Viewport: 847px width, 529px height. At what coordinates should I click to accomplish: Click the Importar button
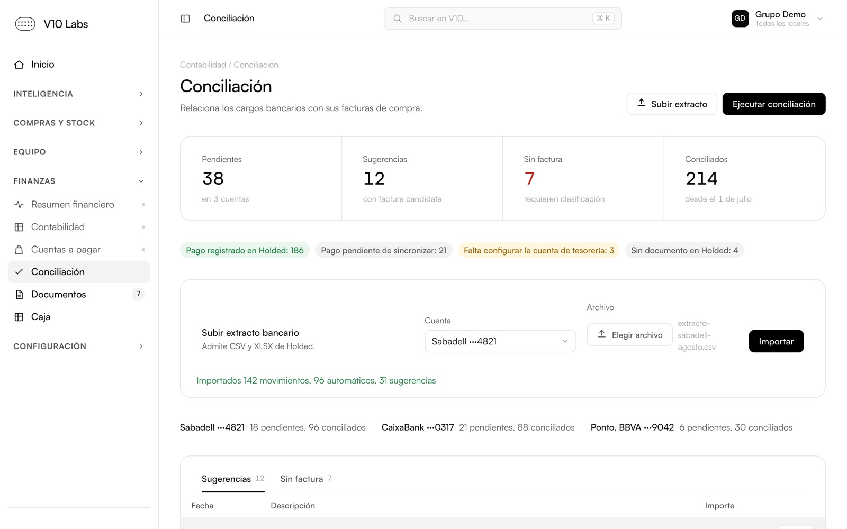[776, 341]
